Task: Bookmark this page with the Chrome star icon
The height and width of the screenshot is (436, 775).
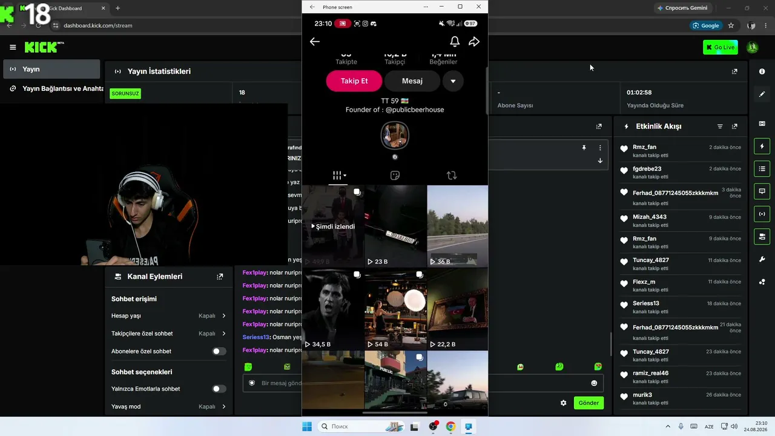Action: (x=731, y=25)
